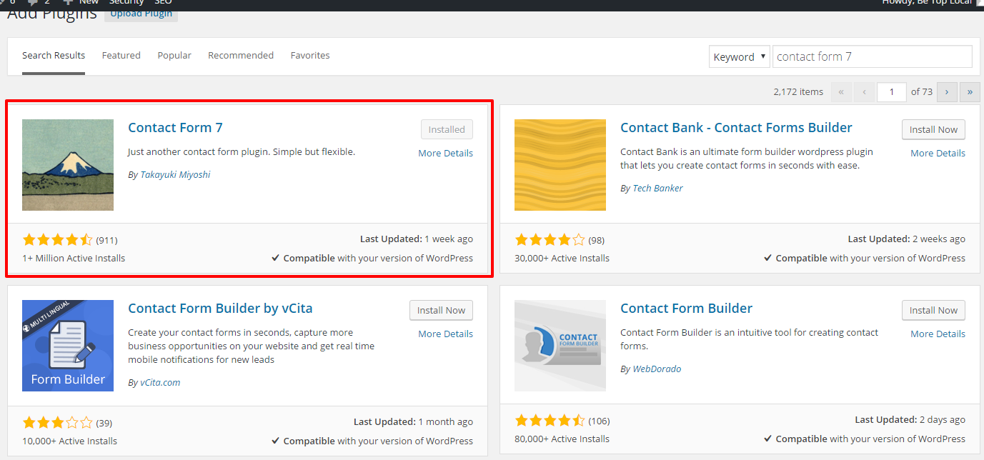Install the Contact Bank plugin
Image resolution: width=984 pixels, height=460 pixels.
tap(933, 129)
